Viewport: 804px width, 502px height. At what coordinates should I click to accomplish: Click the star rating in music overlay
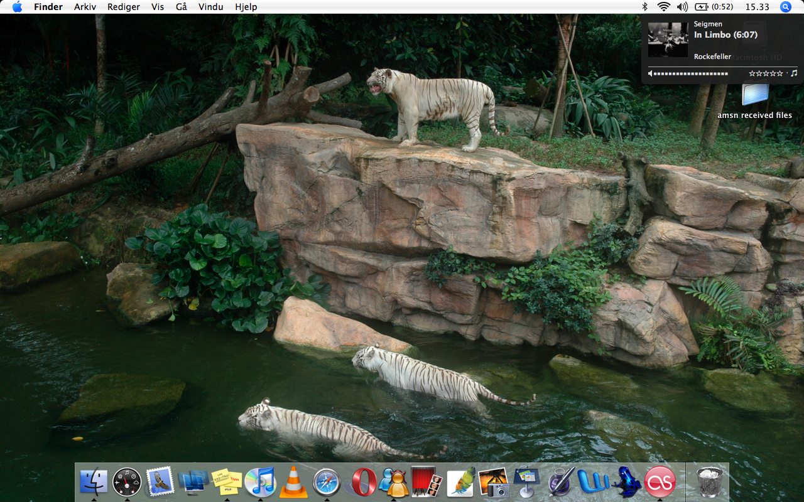click(x=766, y=73)
